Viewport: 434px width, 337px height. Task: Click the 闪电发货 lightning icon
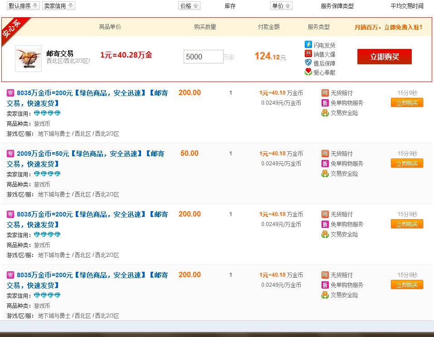tap(309, 44)
